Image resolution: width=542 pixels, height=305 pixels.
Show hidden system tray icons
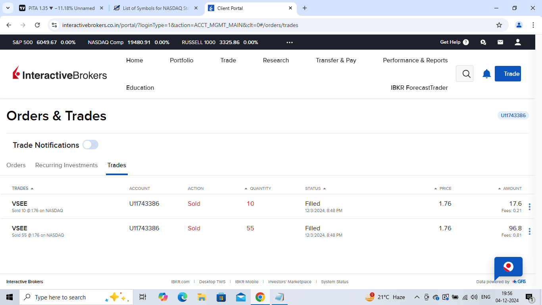[x=417, y=297]
